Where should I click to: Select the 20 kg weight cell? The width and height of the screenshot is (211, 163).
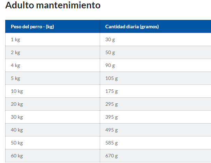click(17, 104)
